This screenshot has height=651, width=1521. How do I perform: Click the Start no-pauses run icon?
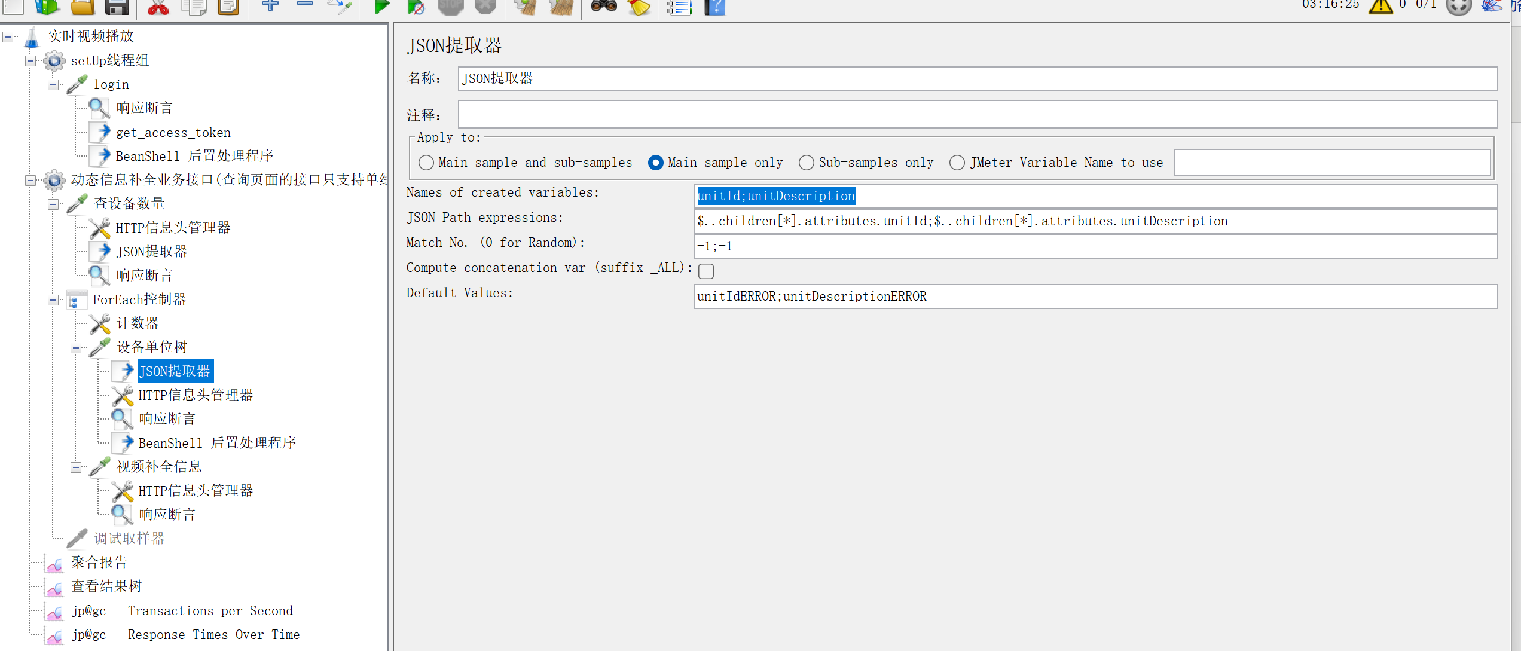pyautogui.click(x=416, y=7)
